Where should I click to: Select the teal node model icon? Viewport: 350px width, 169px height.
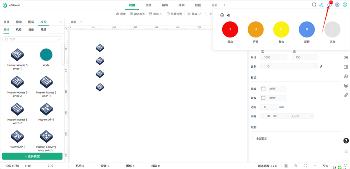coord(46,55)
